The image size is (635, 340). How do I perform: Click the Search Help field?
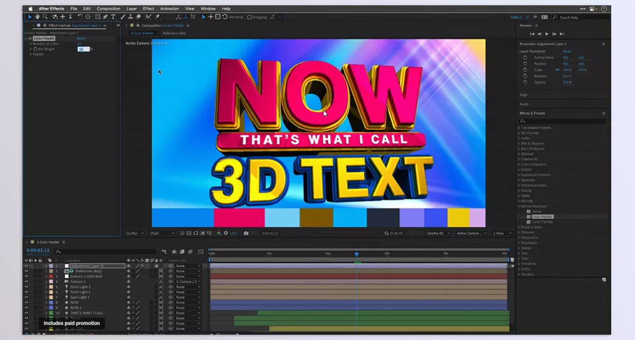581,17
